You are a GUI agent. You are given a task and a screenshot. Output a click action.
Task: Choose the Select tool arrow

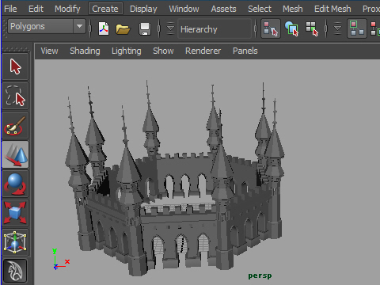click(x=15, y=66)
